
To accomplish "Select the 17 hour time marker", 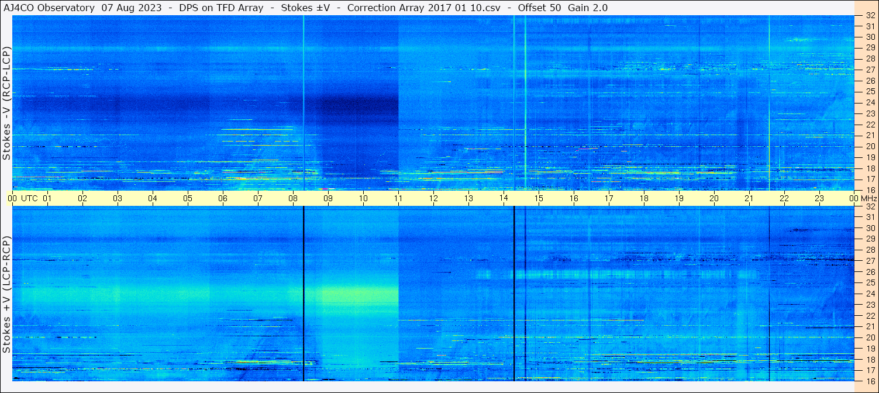I will click(x=609, y=198).
